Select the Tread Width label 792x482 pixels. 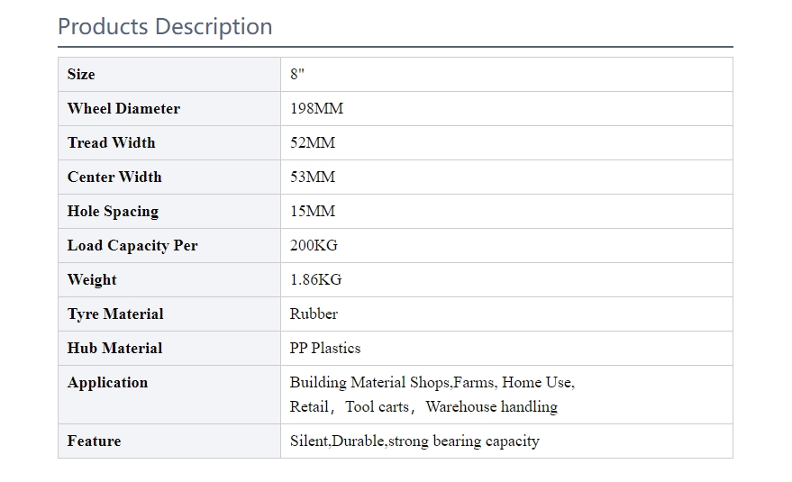[111, 143]
